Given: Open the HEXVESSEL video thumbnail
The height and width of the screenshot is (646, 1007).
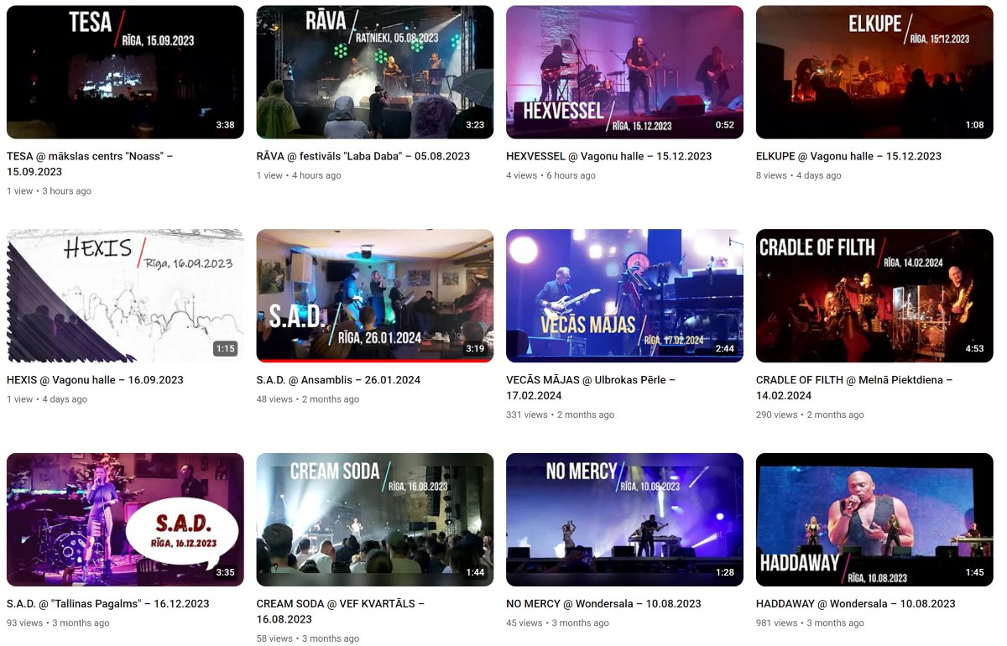Looking at the screenshot, I should tap(625, 72).
